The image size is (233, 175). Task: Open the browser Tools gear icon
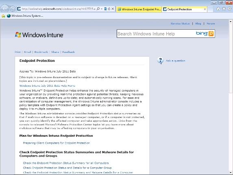click(x=229, y=9)
